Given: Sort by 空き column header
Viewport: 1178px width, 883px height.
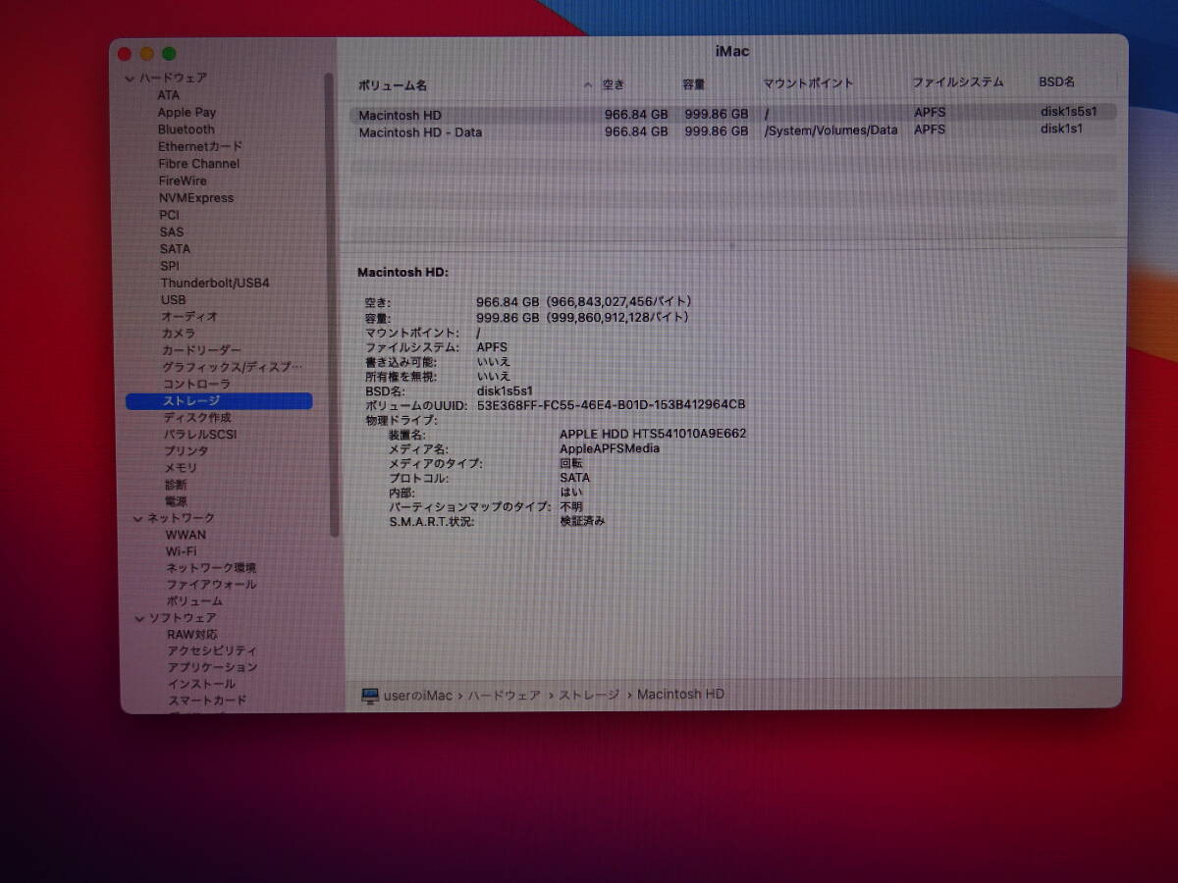Looking at the screenshot, I should (x=614, y=84).
